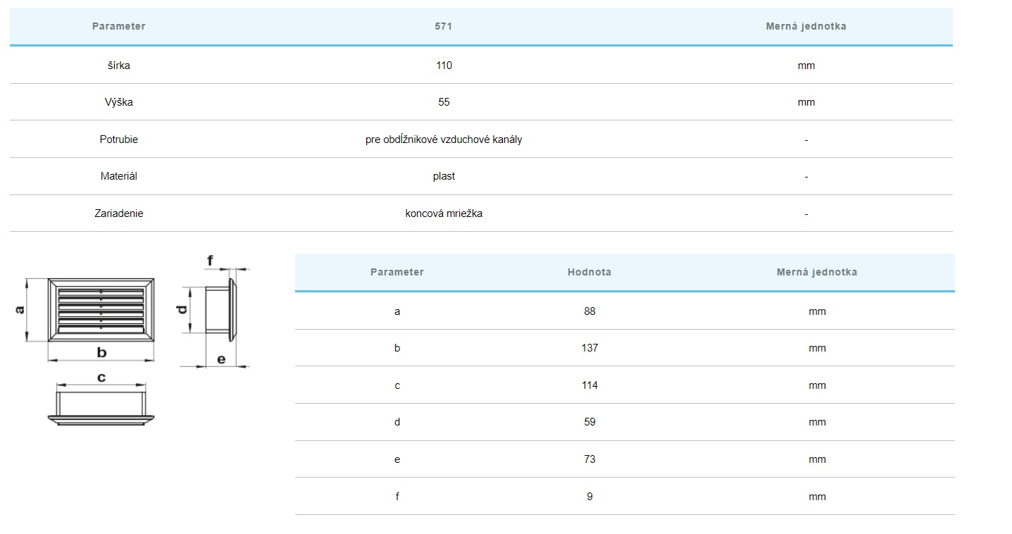This screenshot has width=1012, height=534.
Task: Select the šírka row label
Action: (118, 66)
